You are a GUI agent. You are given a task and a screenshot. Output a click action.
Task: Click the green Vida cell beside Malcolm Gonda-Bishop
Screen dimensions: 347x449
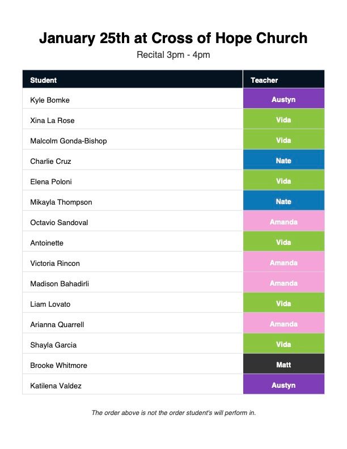(283, 140)
